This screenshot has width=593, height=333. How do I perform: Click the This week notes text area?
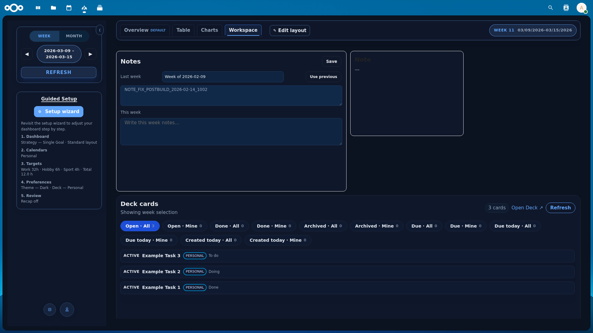pos(231,131)
